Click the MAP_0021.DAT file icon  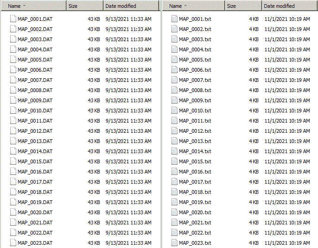click(x=13, y=223)
